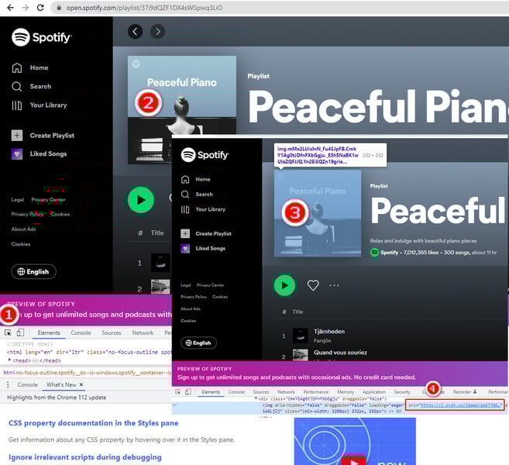Click Create Playlist plus icon in back window
509x465 pixels.
click(17, 136)
